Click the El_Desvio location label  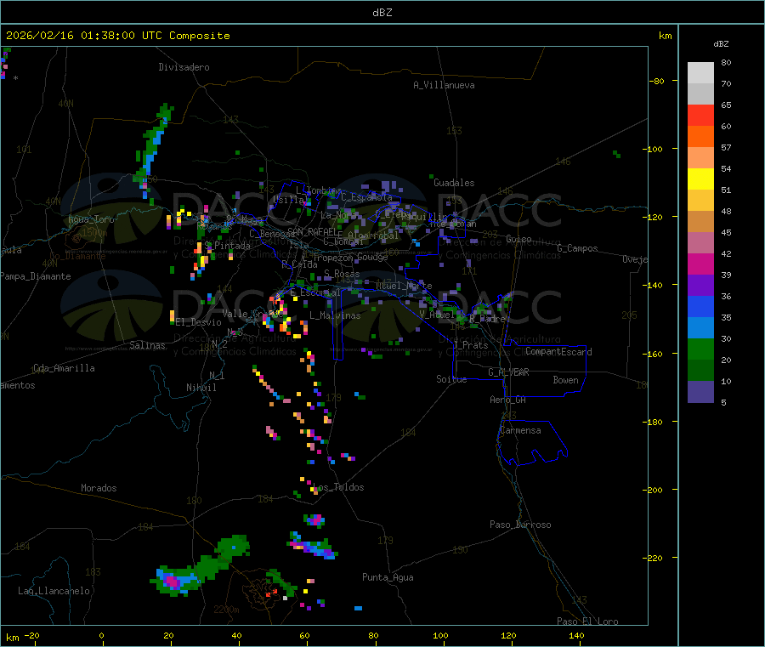[x=199, y=322]
